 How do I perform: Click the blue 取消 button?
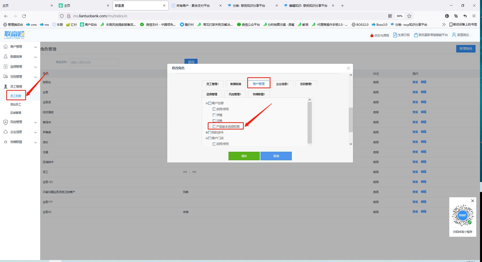point(276,156)
